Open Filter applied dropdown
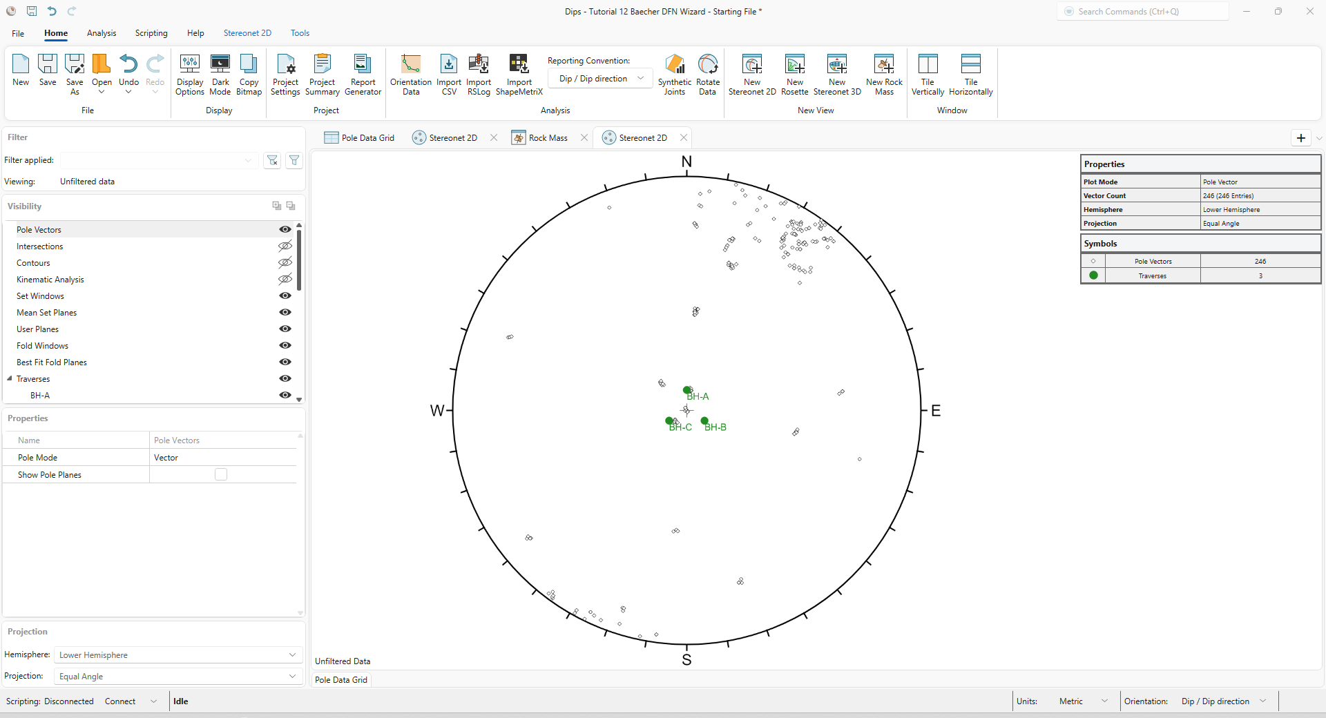1326x718 pixels. (x=160, y=160)
